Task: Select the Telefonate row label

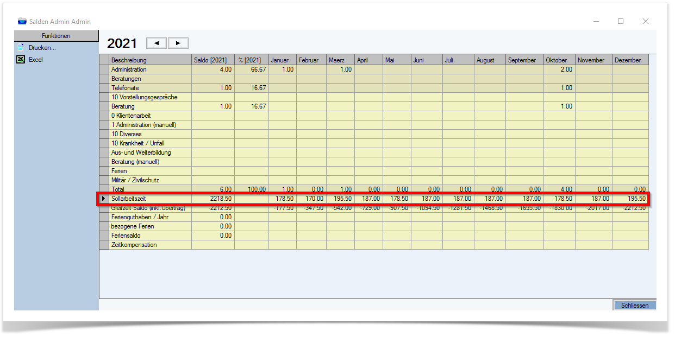Action: pyautogui.click(x=125, y=88)
